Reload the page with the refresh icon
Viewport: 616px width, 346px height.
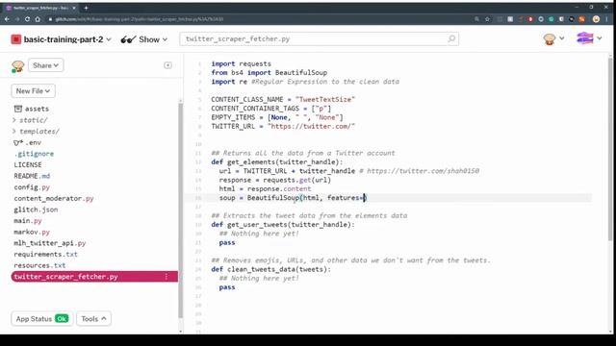coord(27,19)
